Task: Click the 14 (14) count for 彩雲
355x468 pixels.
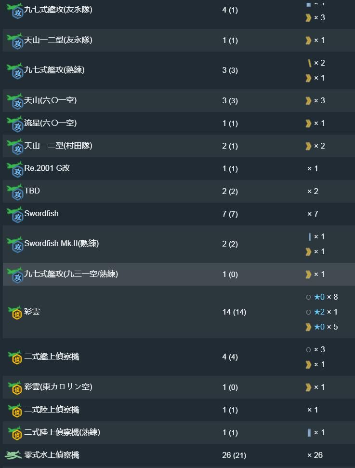Action: click(x=234, y=312)
